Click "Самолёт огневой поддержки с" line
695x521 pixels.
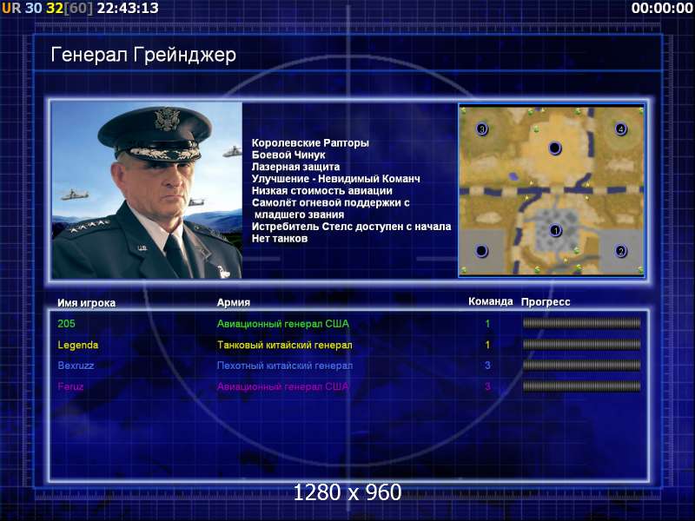coord(331,202)
